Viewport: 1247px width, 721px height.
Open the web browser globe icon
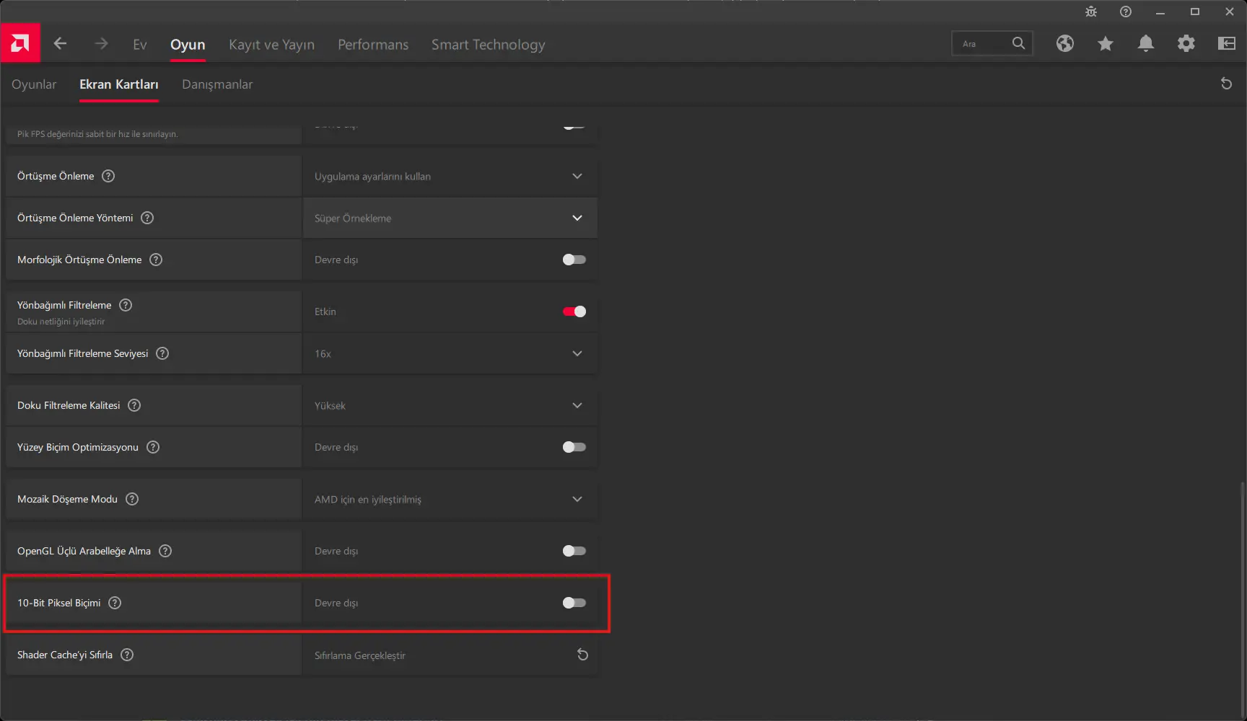1064,44
